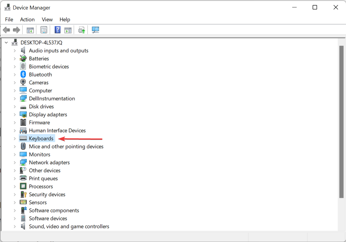Open the Help menu

point(65,20)
